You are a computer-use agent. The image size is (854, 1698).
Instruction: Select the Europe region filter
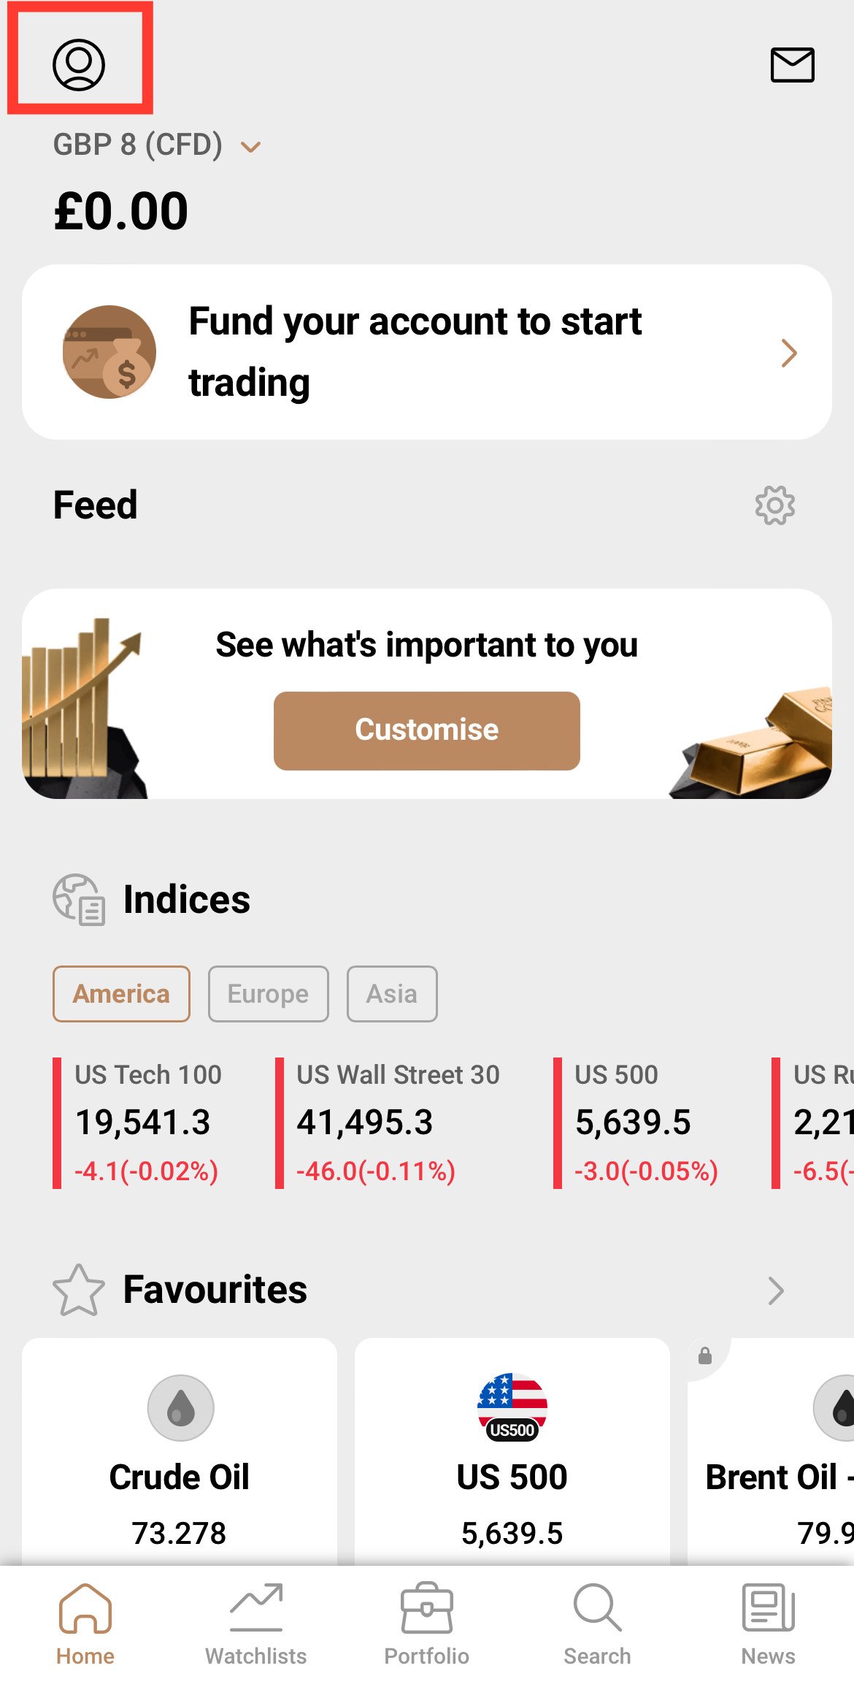pyautogui.click(x=268, y=994)
